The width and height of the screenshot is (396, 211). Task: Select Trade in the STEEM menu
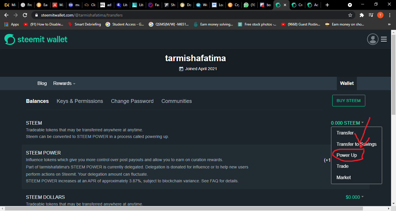coord(342,166)
